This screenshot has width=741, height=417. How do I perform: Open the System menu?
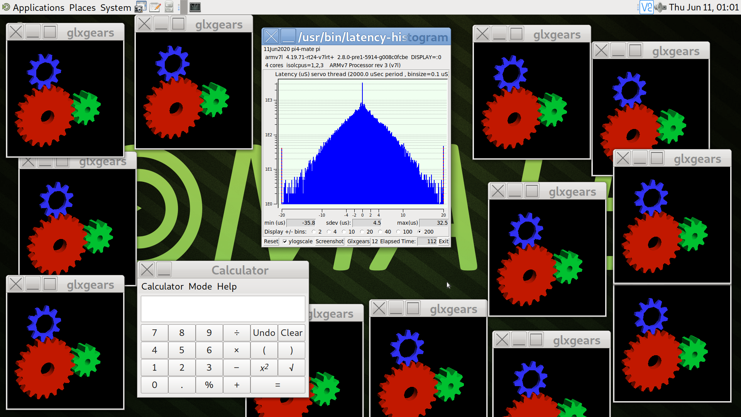click(x=115, y=7)
